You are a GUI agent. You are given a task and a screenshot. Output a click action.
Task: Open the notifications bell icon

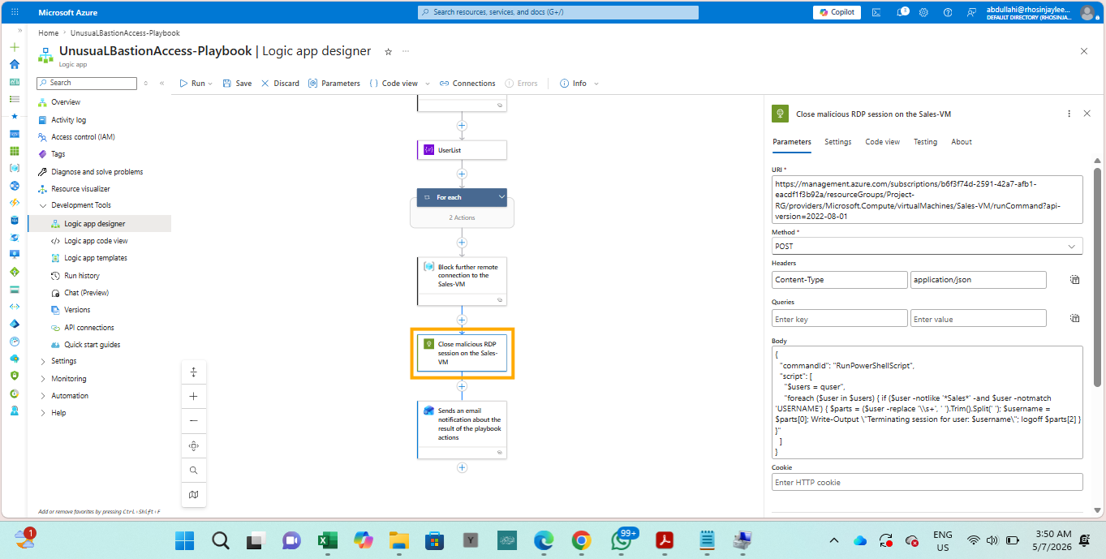901,12
